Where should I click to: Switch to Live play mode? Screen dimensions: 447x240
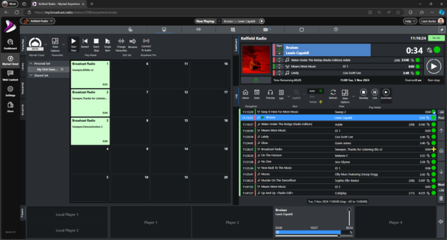(374, 94)
